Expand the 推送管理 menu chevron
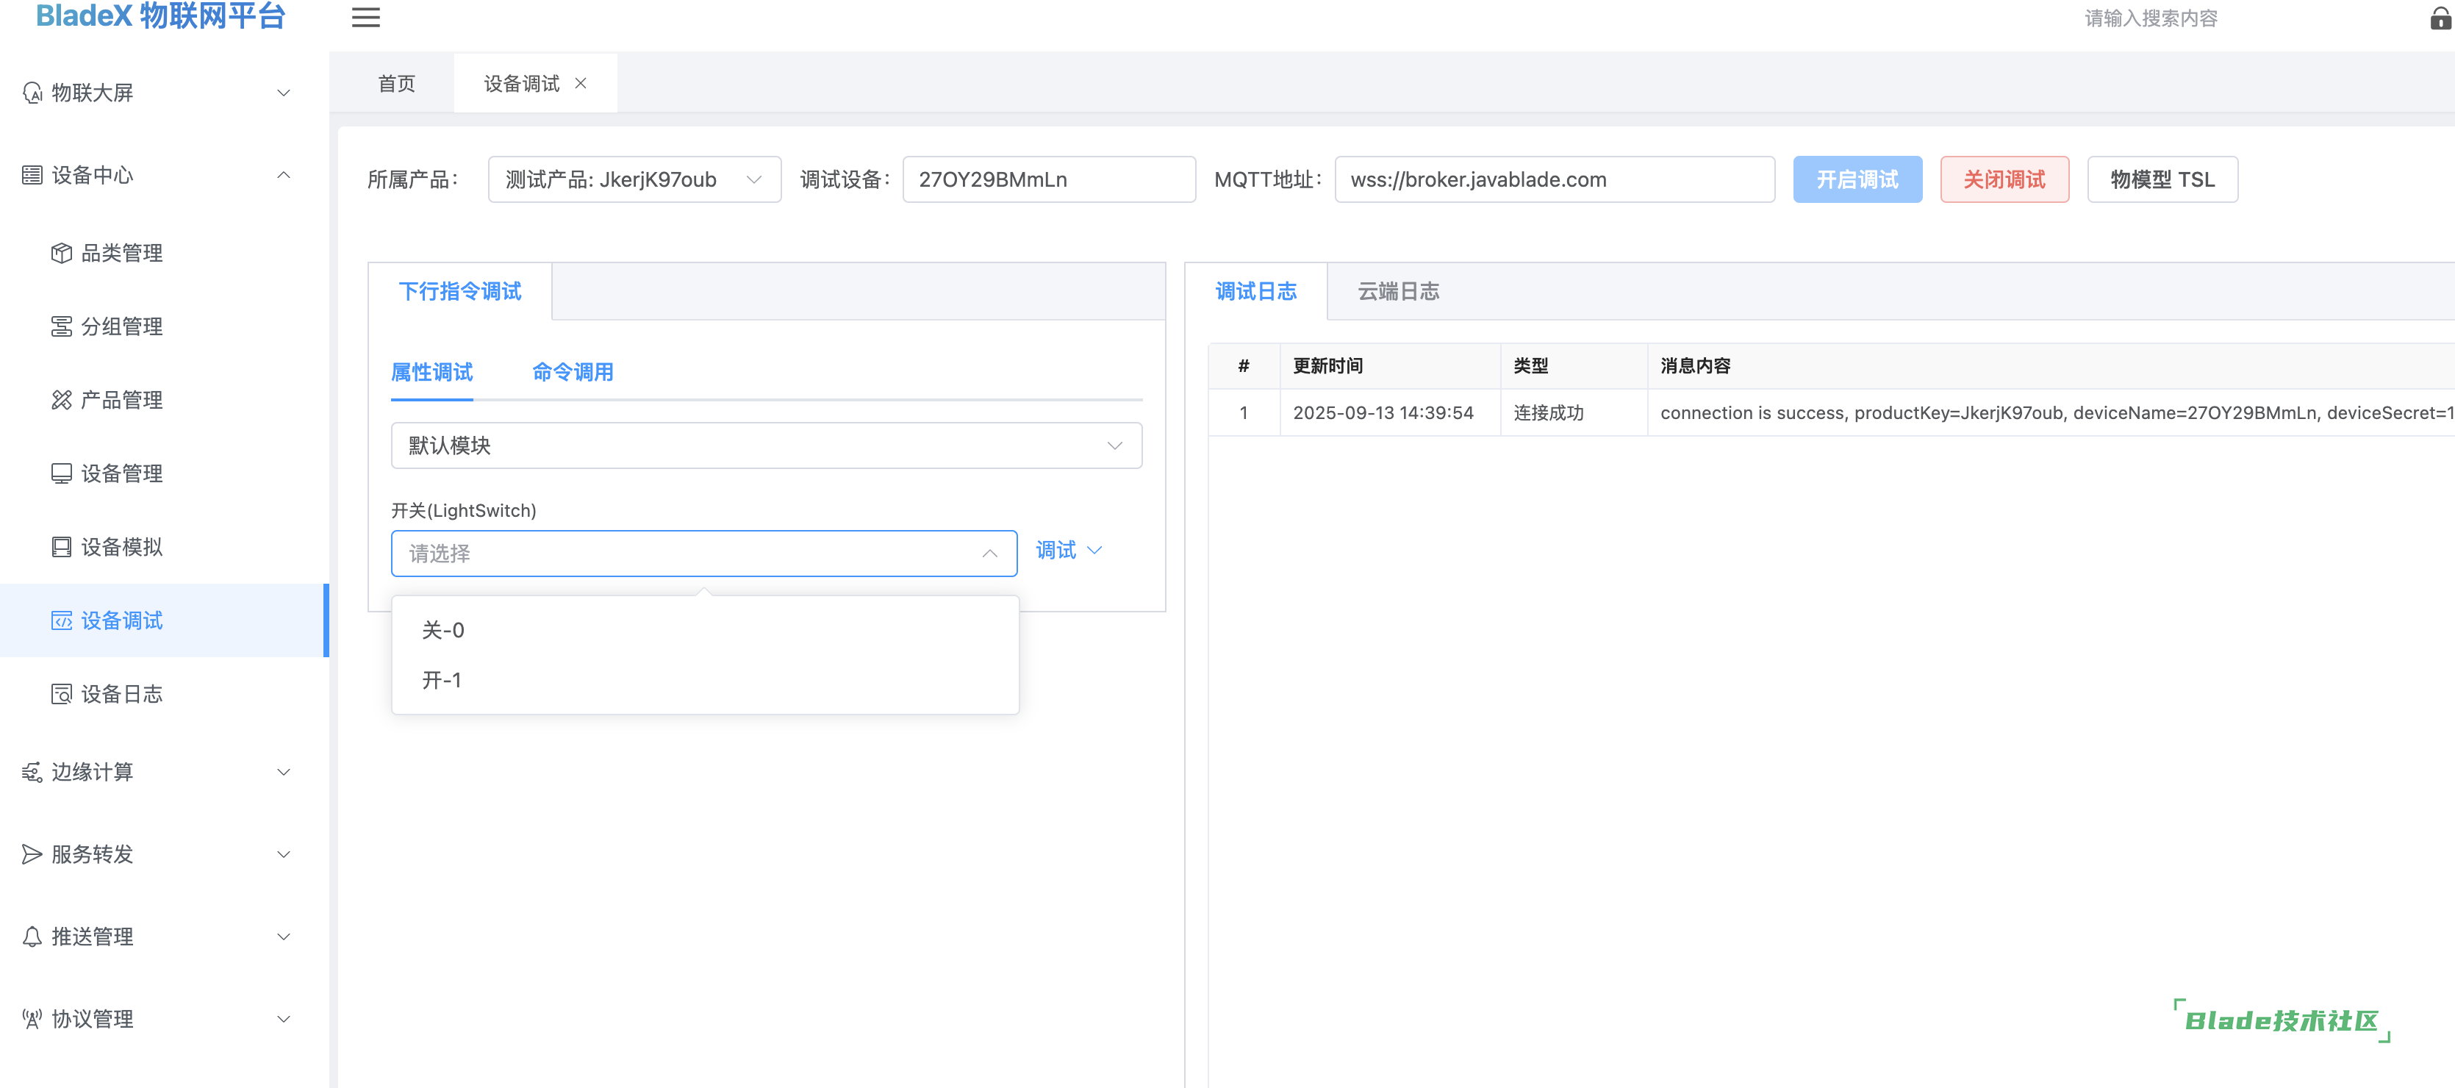 coord(283,937)
